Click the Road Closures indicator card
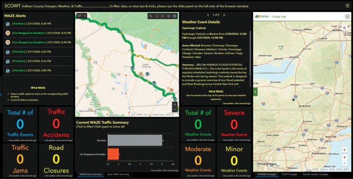Image resolution: width=353 pixels, height=179 pixels. pos(56,160)
